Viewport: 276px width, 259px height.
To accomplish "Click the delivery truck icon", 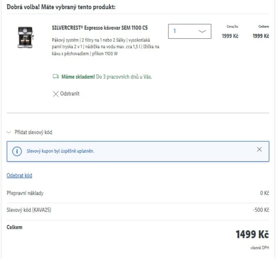I will pos(56,76).
